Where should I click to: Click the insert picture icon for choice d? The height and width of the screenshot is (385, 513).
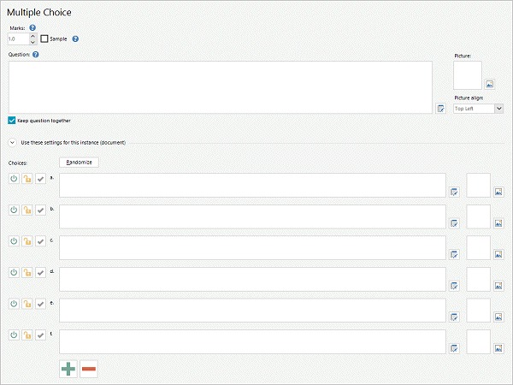click(498, 286)
